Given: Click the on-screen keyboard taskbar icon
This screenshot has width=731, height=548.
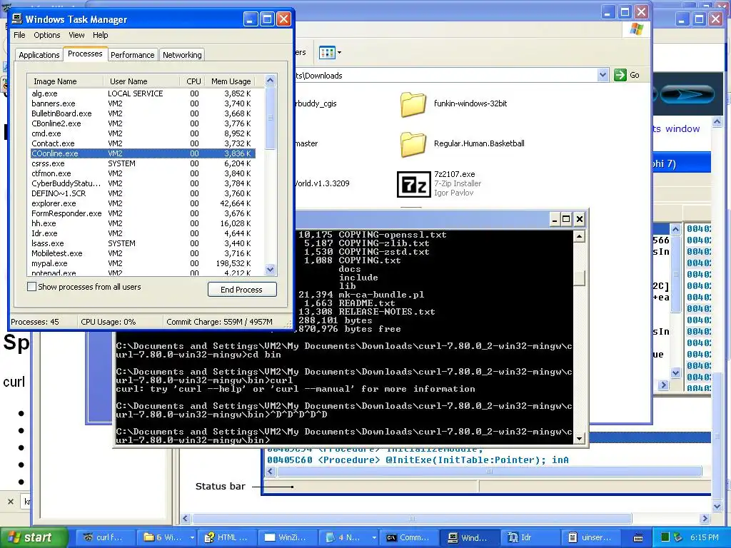Looking at the screenshot, I should point(637,538).
